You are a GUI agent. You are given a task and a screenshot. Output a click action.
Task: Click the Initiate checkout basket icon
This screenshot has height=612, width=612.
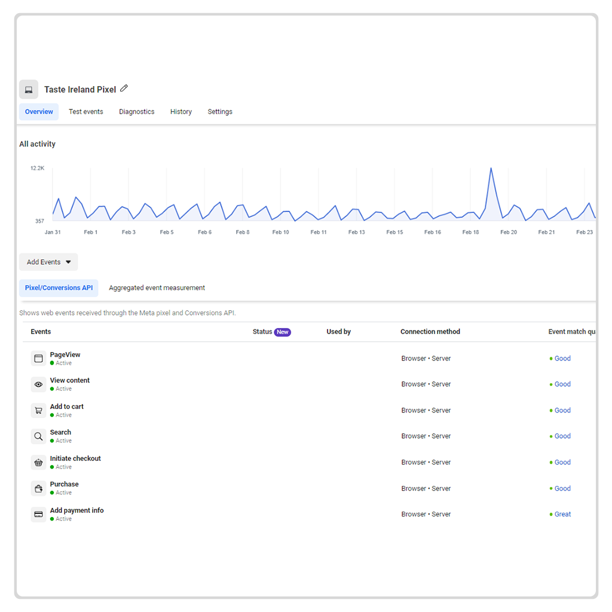coord(38,463)
